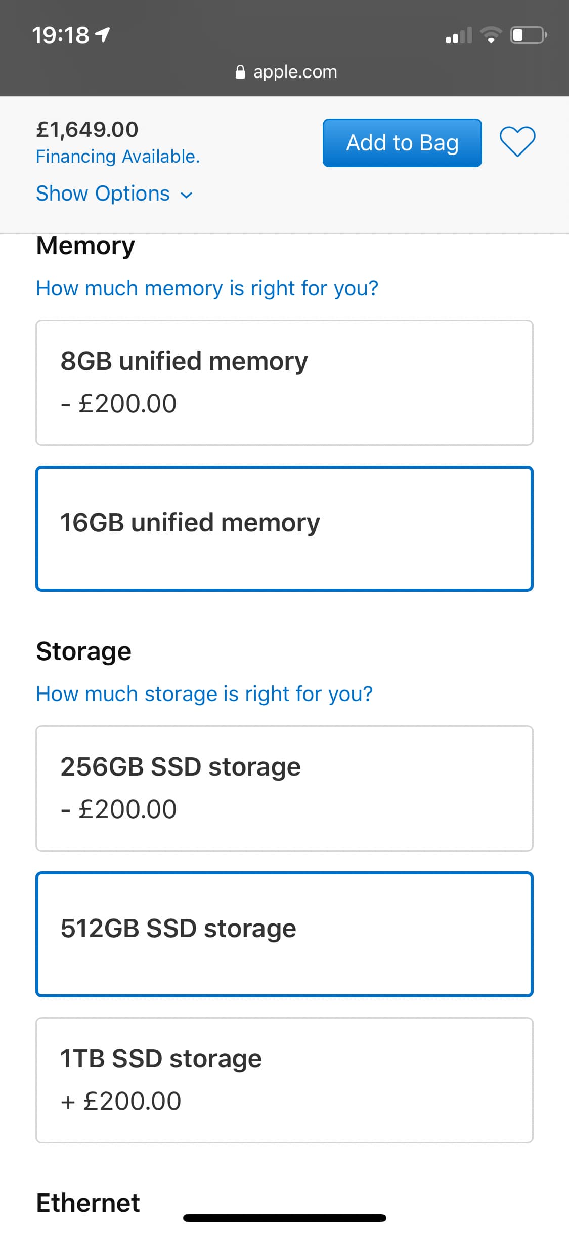Tap the cellular signal bars

click(458, 35)
